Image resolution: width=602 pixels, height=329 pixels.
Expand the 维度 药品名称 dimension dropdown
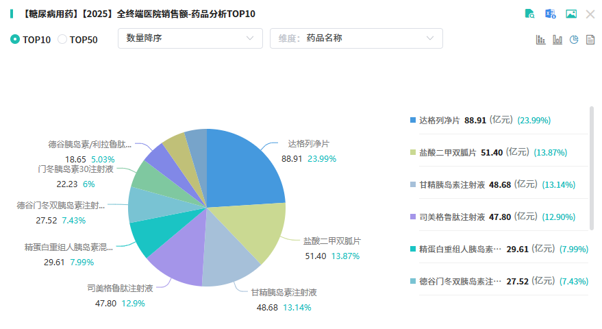[x=356, y=38]
